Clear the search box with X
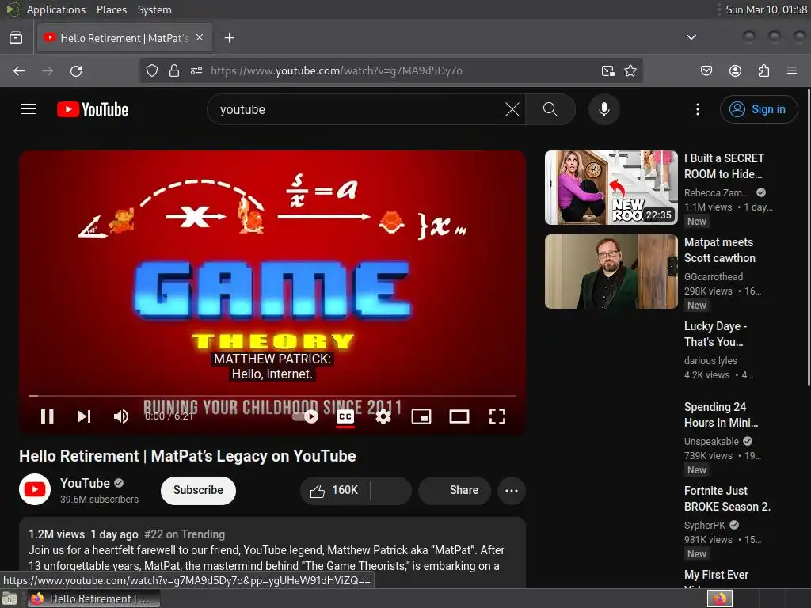This screenshot has height=608, width=811. click(512, 109)
